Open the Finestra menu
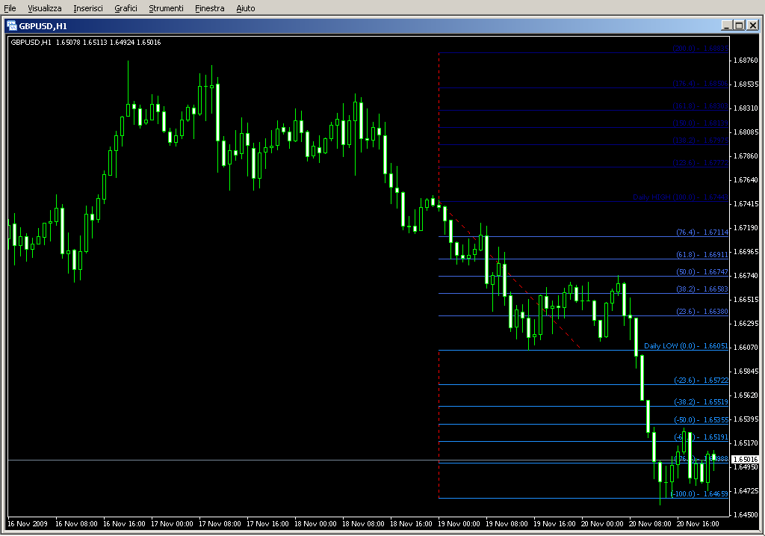 tap(209, 8)
